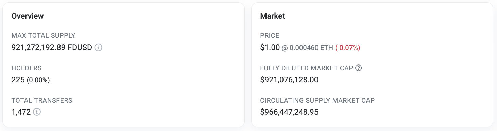
Task: Click info icon beside Total Transfers count
Action: (x=37, y=112)
